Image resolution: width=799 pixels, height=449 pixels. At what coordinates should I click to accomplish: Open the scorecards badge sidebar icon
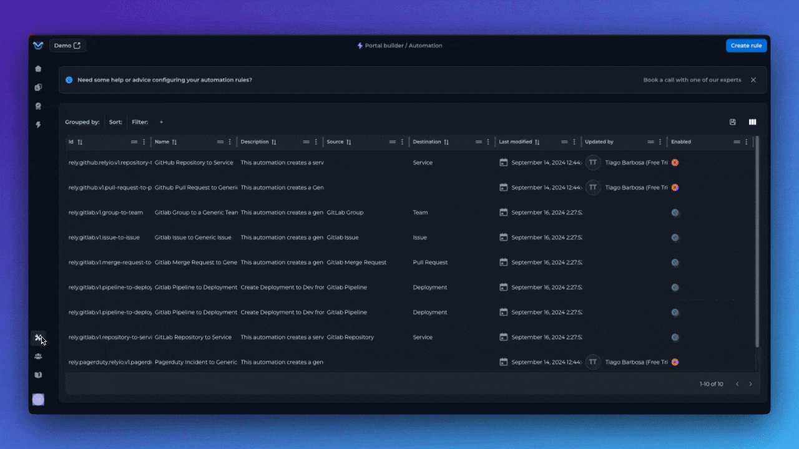click(38, 106)
